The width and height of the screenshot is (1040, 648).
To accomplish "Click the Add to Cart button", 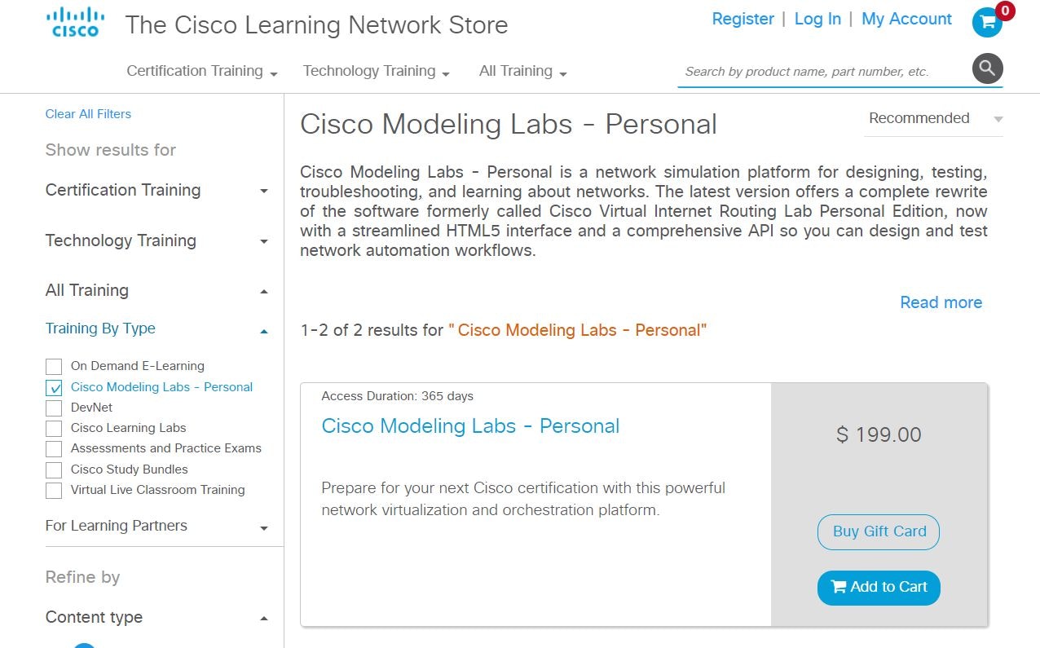I will tap(879, 587).
